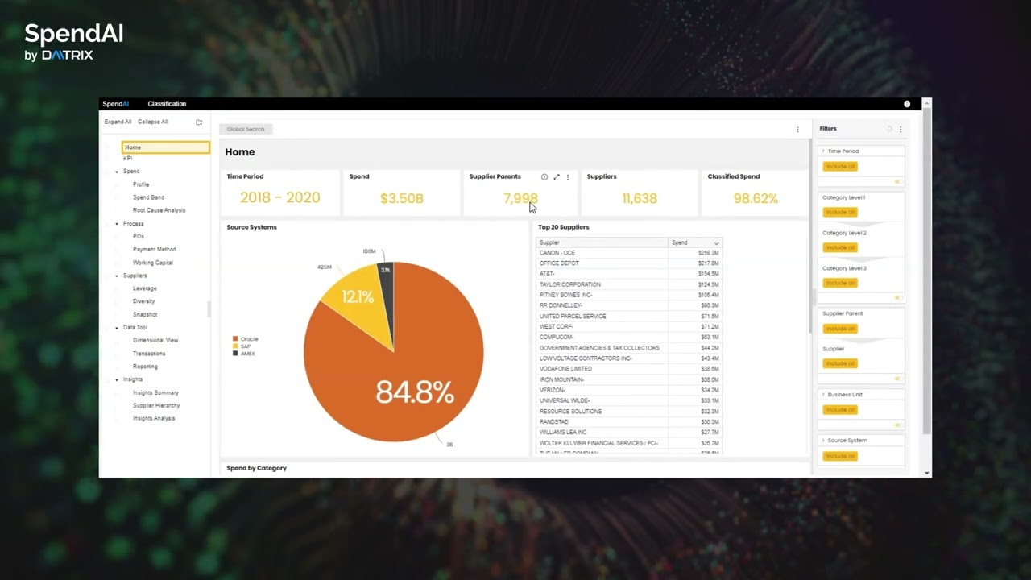Click Include all under Supplier Parent

[840, 329]
